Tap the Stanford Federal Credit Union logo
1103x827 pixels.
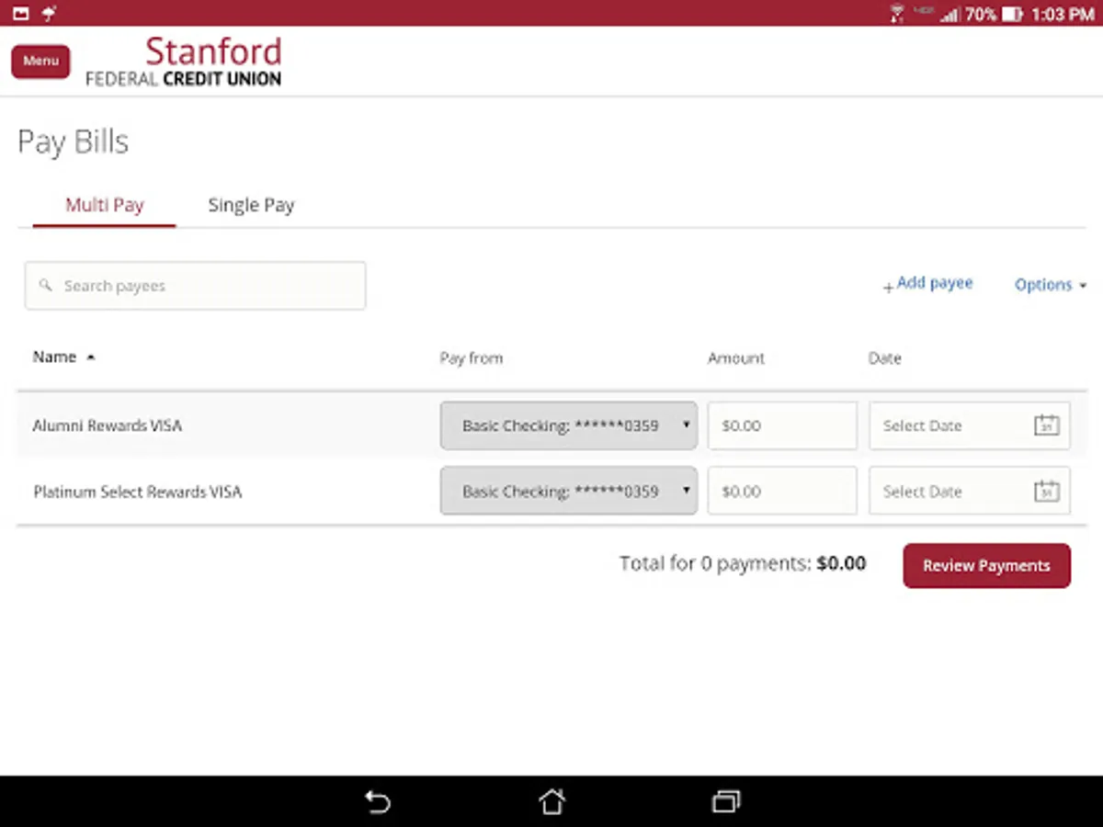tap(184, 62)
